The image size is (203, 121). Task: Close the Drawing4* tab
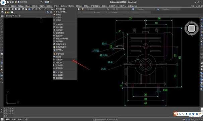tap(16, 16)
